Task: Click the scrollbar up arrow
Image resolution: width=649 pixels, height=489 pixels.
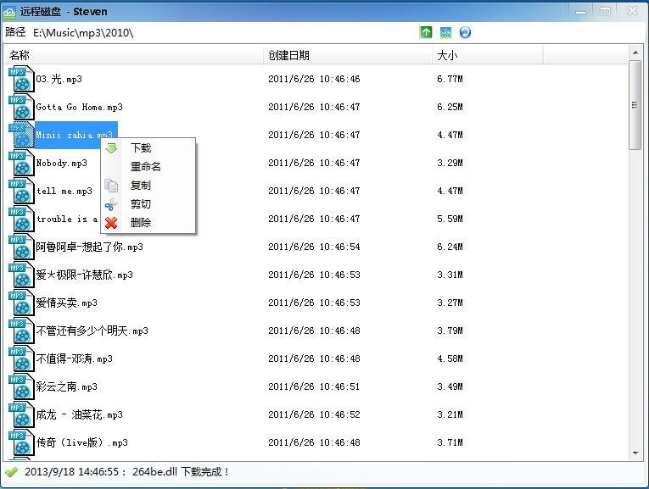Action: (635, 53)
